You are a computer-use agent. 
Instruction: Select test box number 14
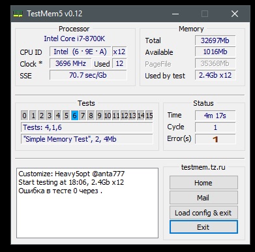click(141, 116)
